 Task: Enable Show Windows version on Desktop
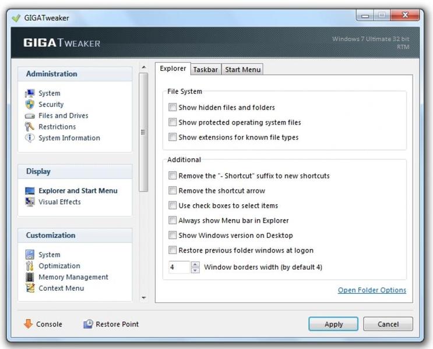coord(173,235)
